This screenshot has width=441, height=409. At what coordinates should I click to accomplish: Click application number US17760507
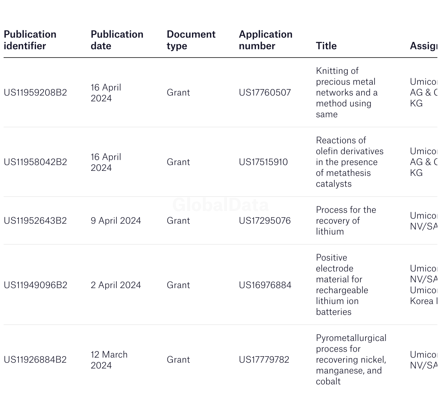click(265, 93)
